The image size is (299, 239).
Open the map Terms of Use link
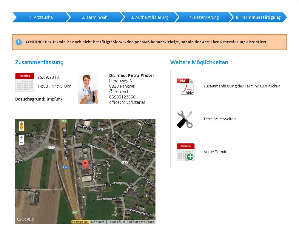coord(117,222)
